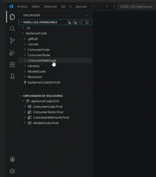Open the Editar menu

(36, 7)
